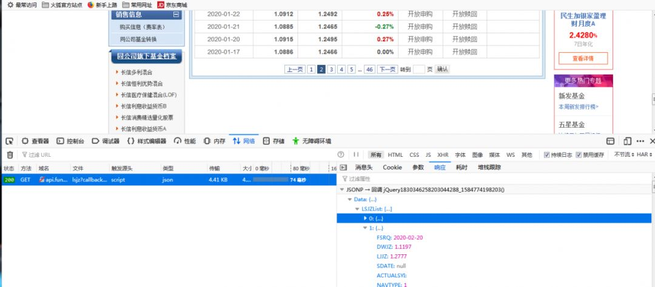The image size is (655, 287).
Task: Open the HAR dropdown menu
Action: [645, 155]
